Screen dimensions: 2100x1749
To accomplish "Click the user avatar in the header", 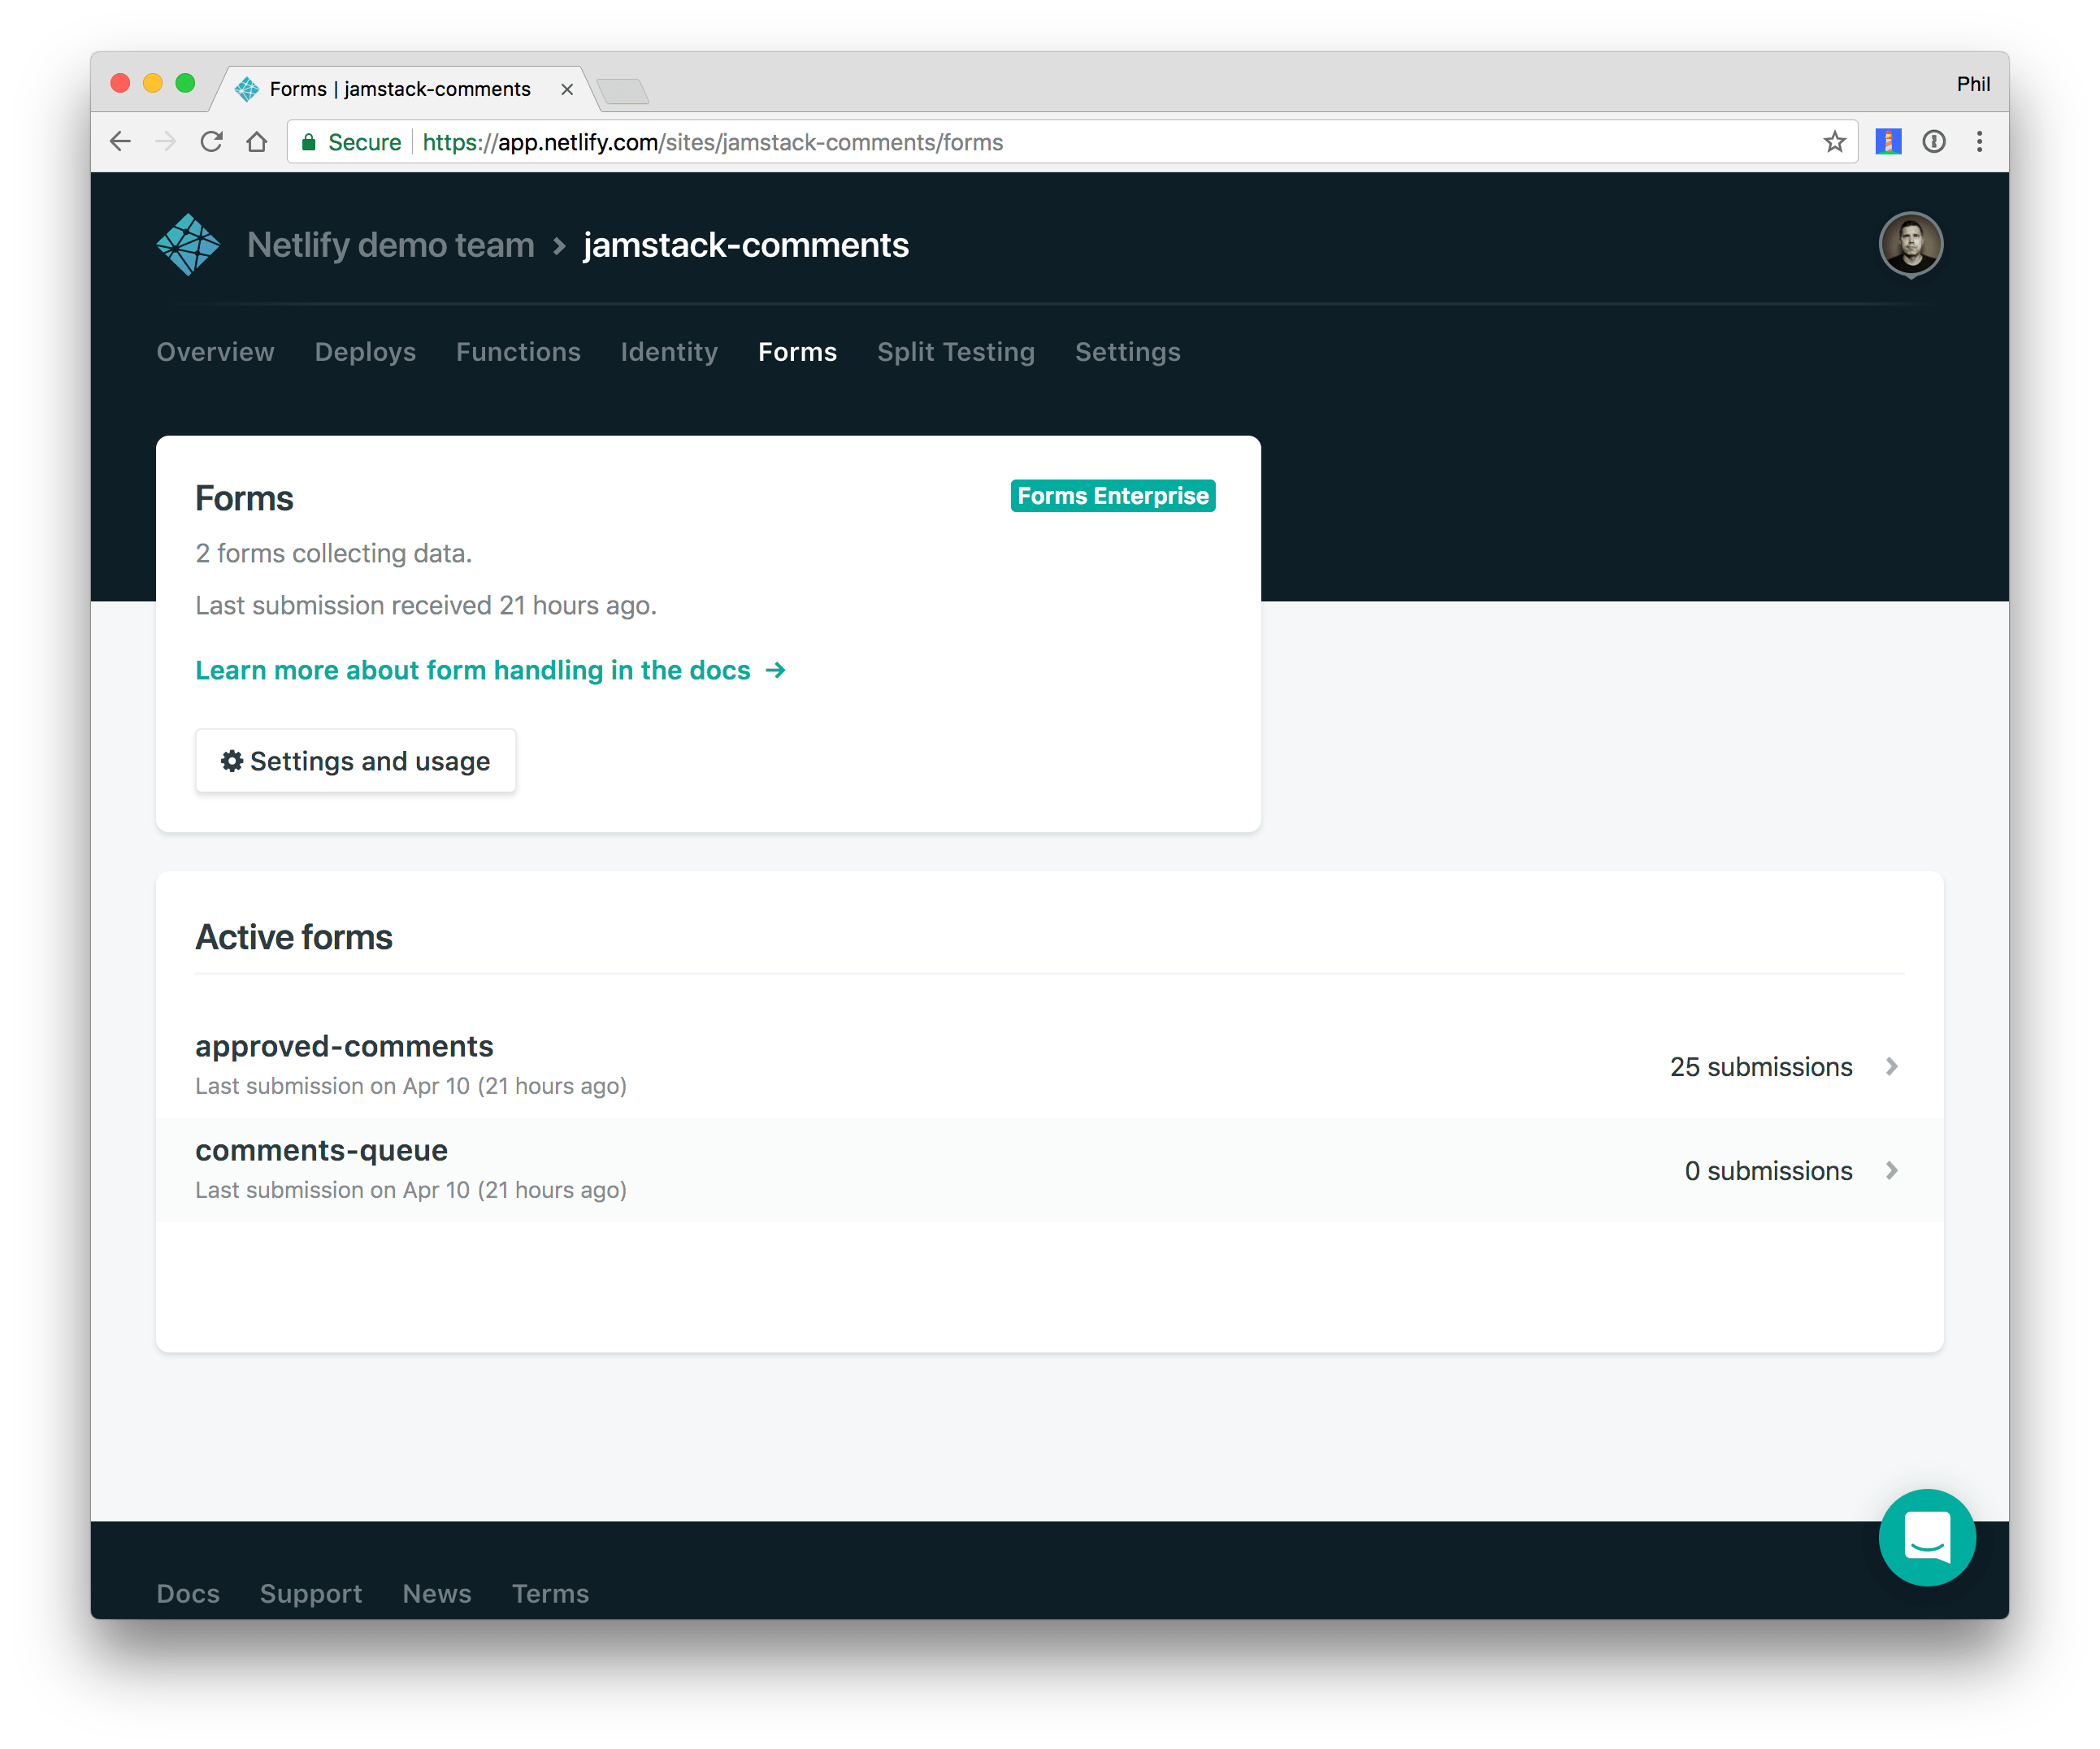I will [x=1911, y=243].
